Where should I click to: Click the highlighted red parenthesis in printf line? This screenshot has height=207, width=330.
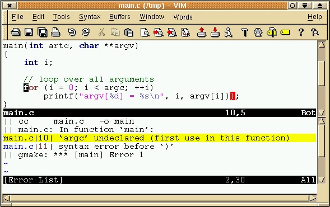pyautogui.click(x=233, y=96)
